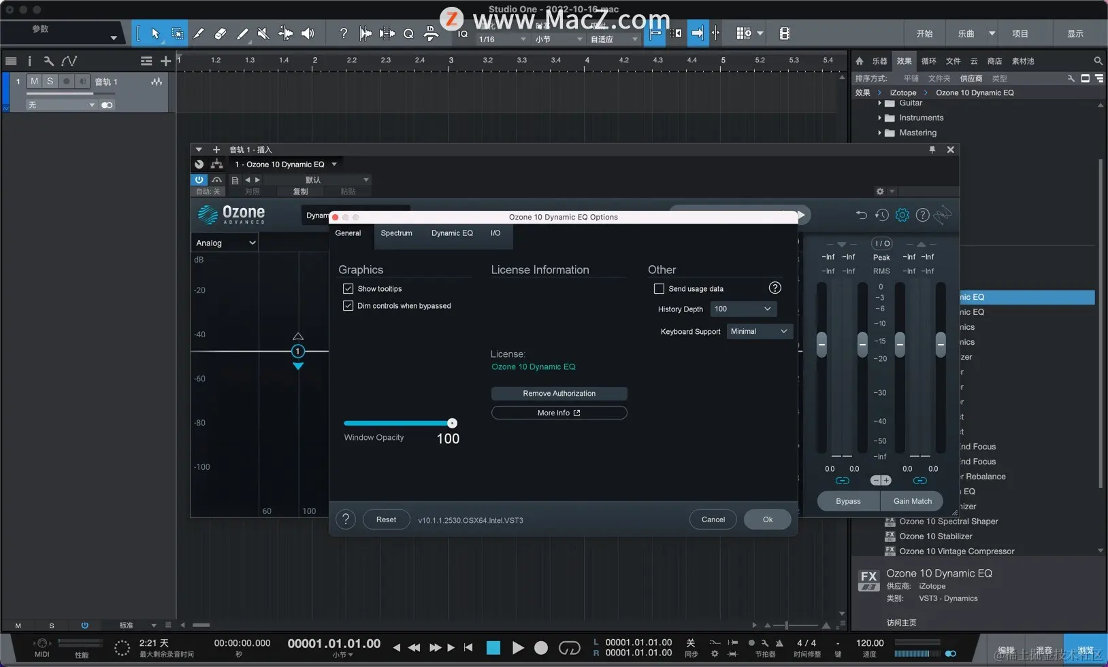1108x667 pixels.
Task: Adjust the Window Opacity slider handle
Action: coord(452,423)
